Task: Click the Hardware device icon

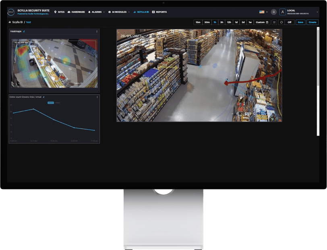Action: pyautogui.click(x=69, y=12)
